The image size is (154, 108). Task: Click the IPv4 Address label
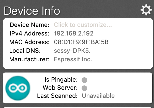coord(29,33)
